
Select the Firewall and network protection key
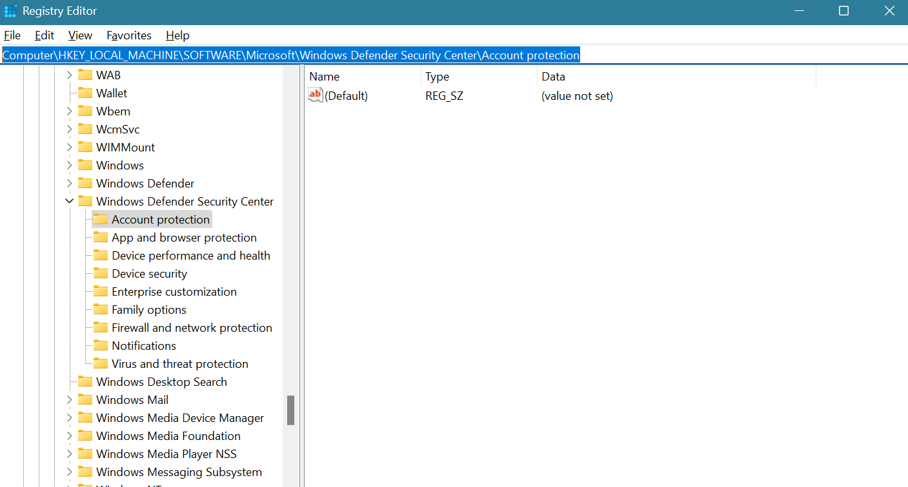(192, 327)
